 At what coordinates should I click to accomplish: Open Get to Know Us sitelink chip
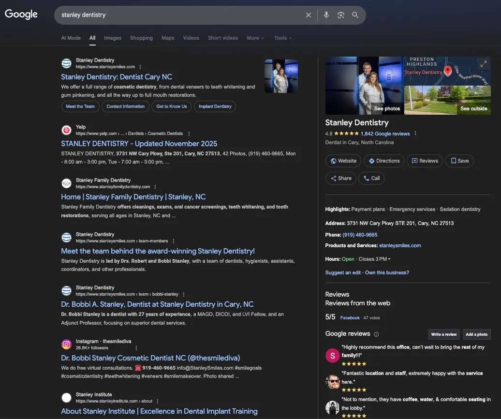172,106
